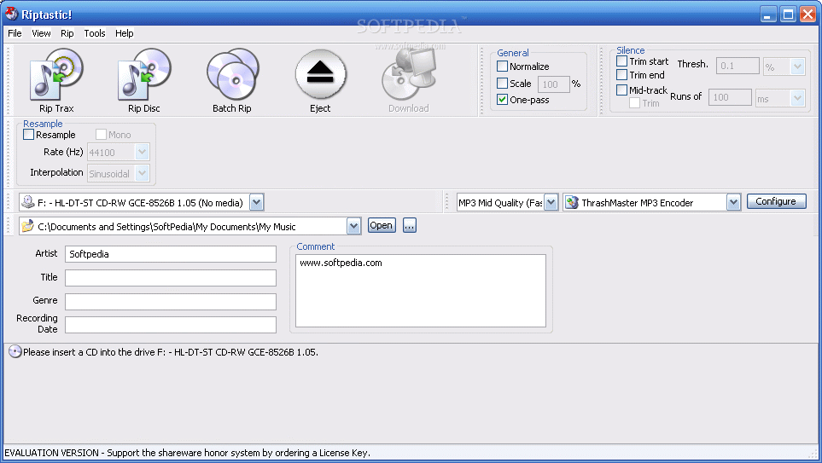
Task: Open the Runs of unit (ms) dropdown
Action: pos(798,97)
